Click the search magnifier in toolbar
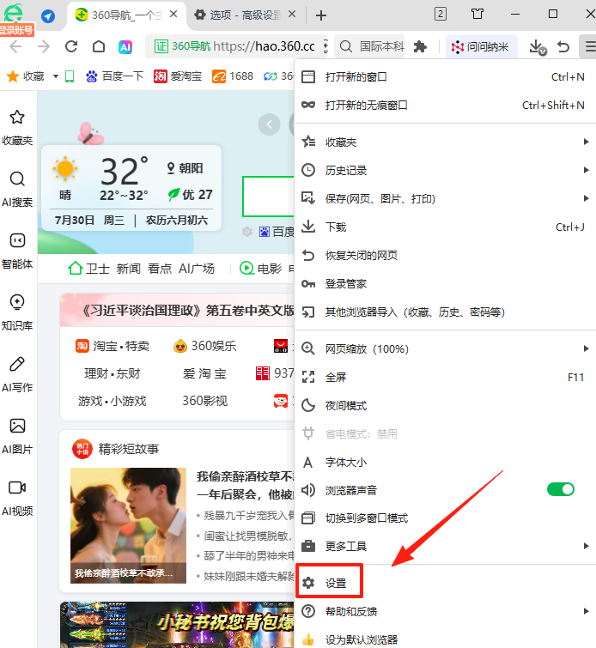This screenshot has width=596, height=648. pos(346,46)
